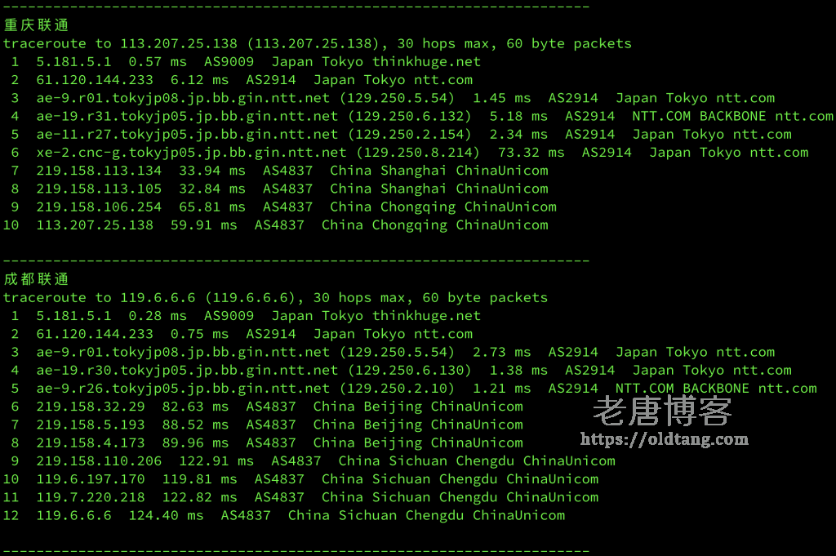
Task: Click the traceroute to 113.207.25.138 line
Action: click(318, 44)
